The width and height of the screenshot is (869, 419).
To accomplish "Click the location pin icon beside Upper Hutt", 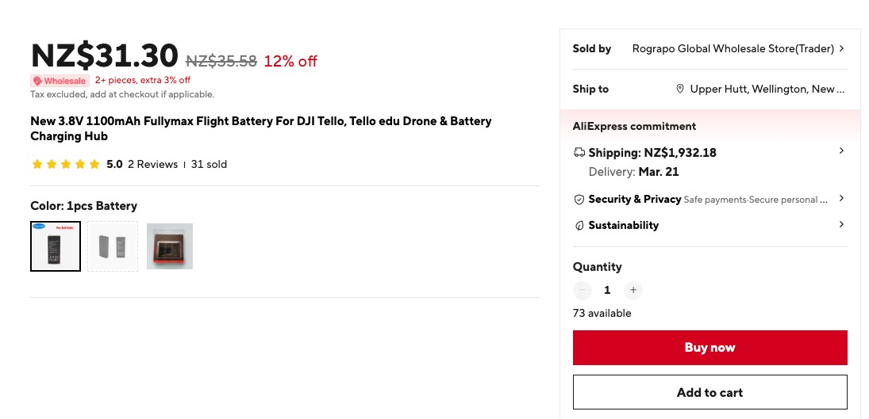I will [680, 90].
